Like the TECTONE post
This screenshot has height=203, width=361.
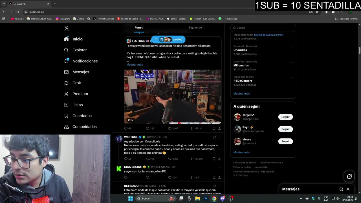pos(170,128)
